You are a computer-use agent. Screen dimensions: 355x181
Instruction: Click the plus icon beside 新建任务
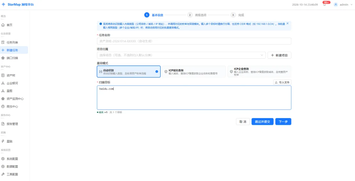(x=3, y=50)
